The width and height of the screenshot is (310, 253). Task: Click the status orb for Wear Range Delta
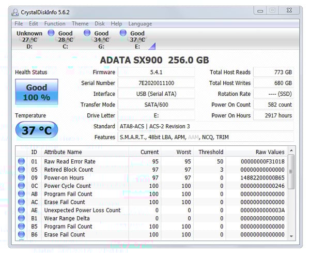click(21, 218)
